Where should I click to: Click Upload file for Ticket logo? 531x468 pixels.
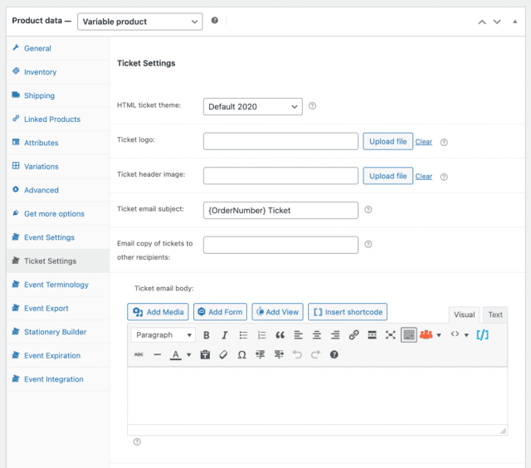click(387, 141)
